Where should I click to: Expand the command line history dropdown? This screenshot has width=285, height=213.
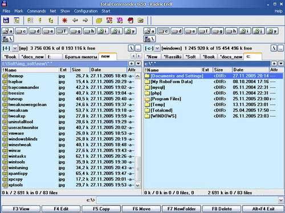(x=281, y=200)
